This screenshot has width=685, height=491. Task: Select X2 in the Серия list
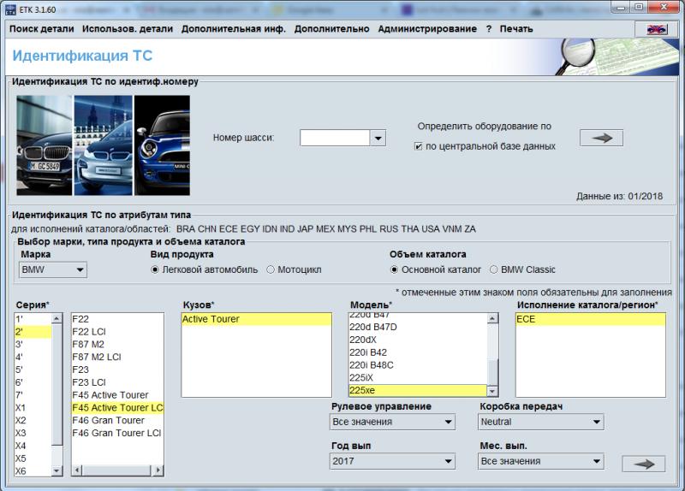(x=33, y=420)
